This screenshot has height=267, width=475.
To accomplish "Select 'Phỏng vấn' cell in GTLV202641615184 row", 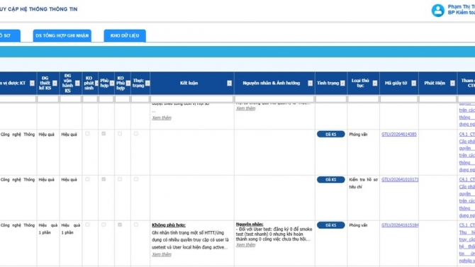I will click(x=358, y=225).
